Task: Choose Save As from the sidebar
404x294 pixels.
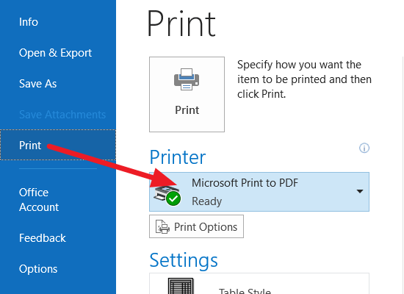Action: 38,84
